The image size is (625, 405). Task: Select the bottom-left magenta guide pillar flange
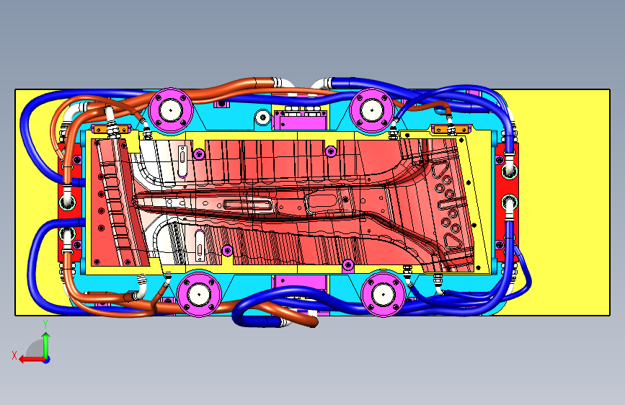pyautogui.click(x=198, y=295)
